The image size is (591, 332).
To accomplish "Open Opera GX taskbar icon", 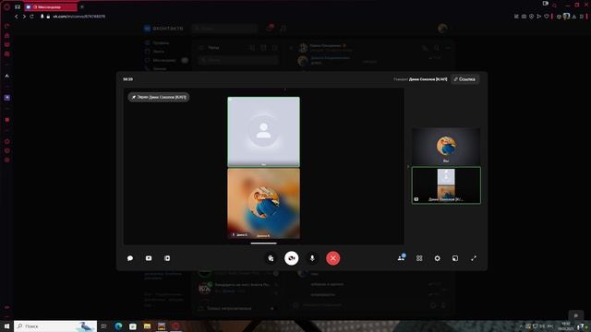I will [175, 326].
